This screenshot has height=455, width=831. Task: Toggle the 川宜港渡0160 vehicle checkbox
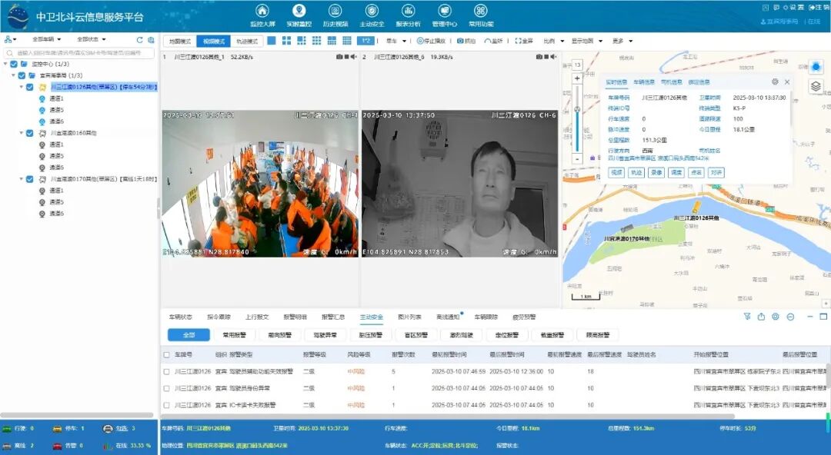[30, 134]
